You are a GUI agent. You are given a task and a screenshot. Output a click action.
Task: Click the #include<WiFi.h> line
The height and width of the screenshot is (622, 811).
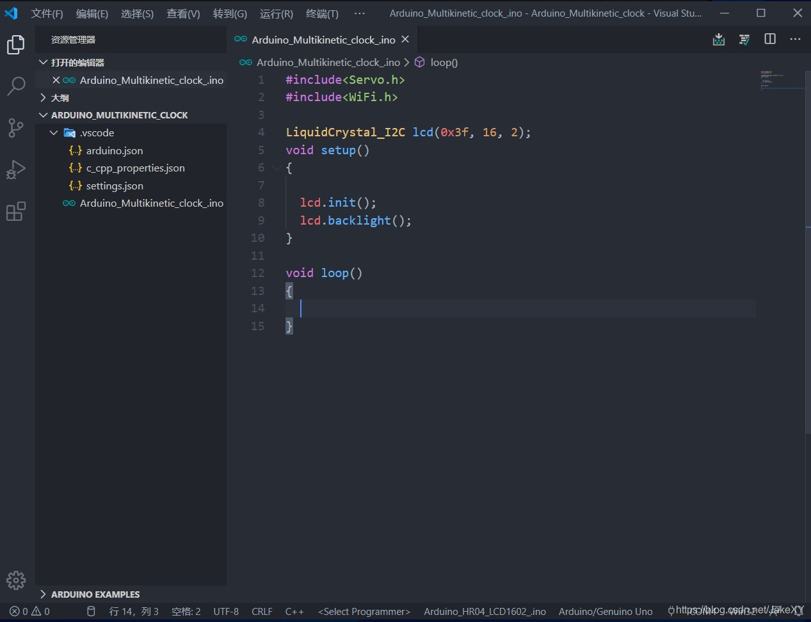tap(342, 97)
